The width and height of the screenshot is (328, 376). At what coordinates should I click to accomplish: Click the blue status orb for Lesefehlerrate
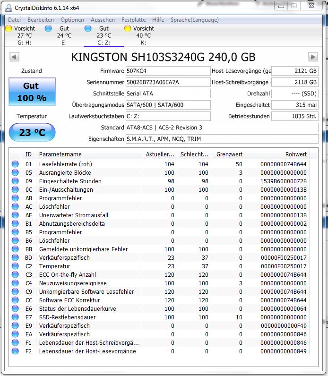[15, 164]
